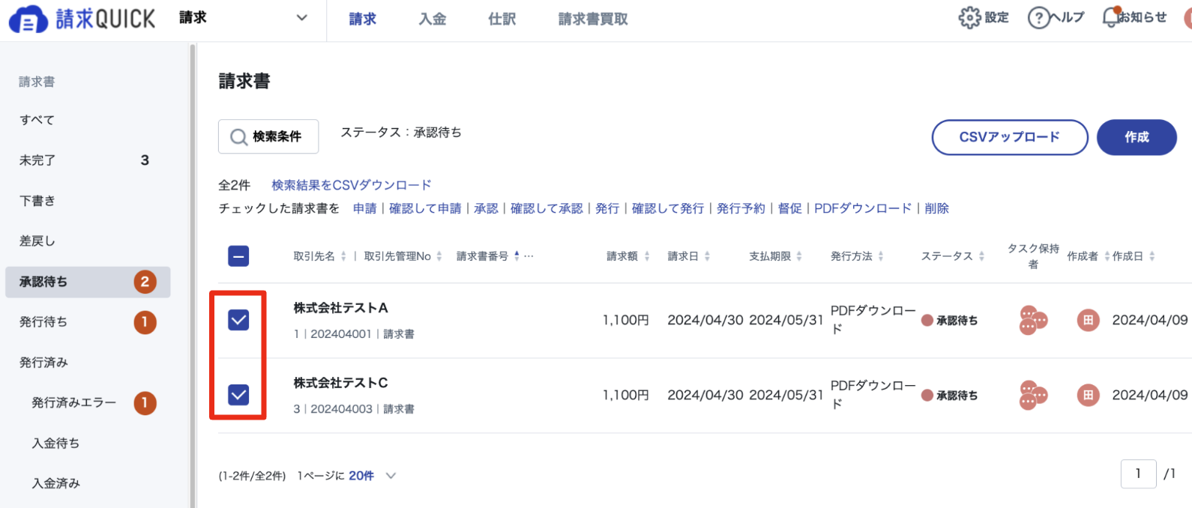1192x508 pixels.
Task: Click the creator avatar in the 株式会社テストC row
Action: point(1088,395)
